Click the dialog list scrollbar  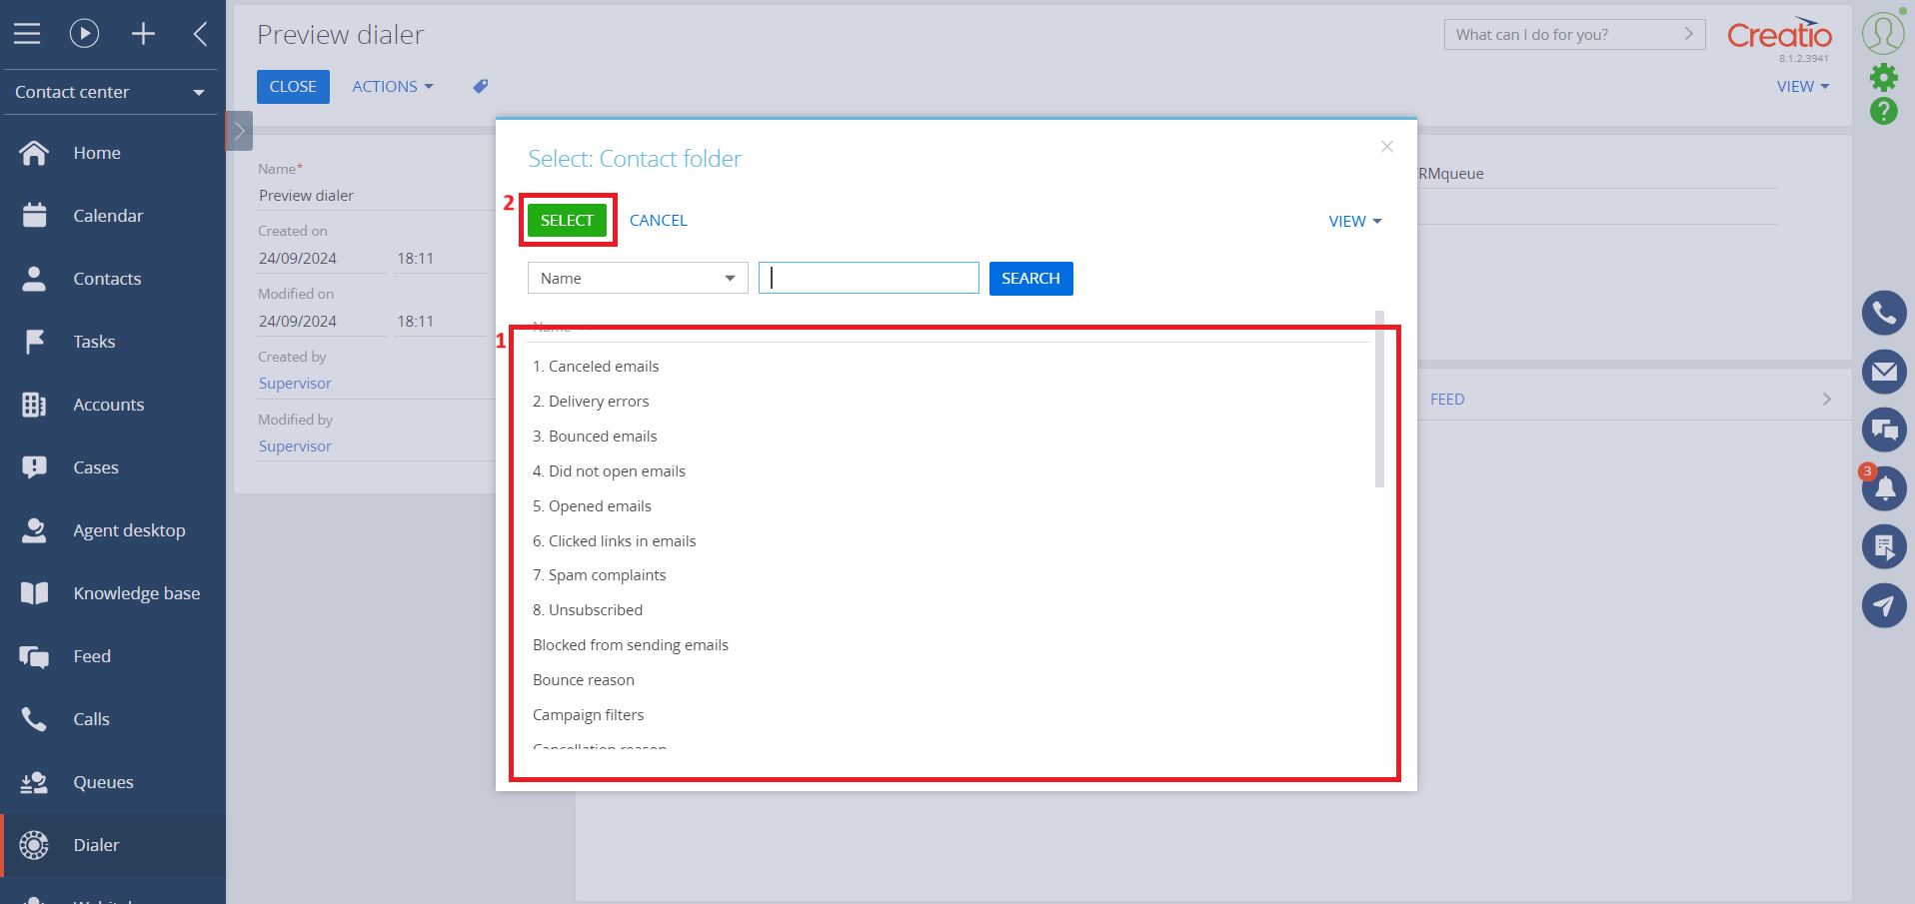[x=1380, y=400]
